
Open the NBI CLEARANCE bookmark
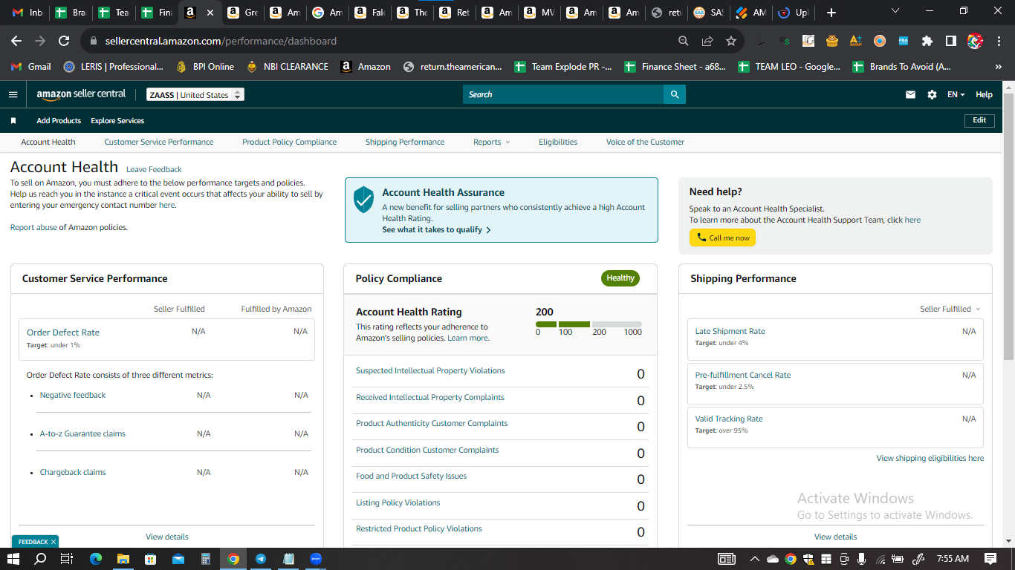pos(288,67)
